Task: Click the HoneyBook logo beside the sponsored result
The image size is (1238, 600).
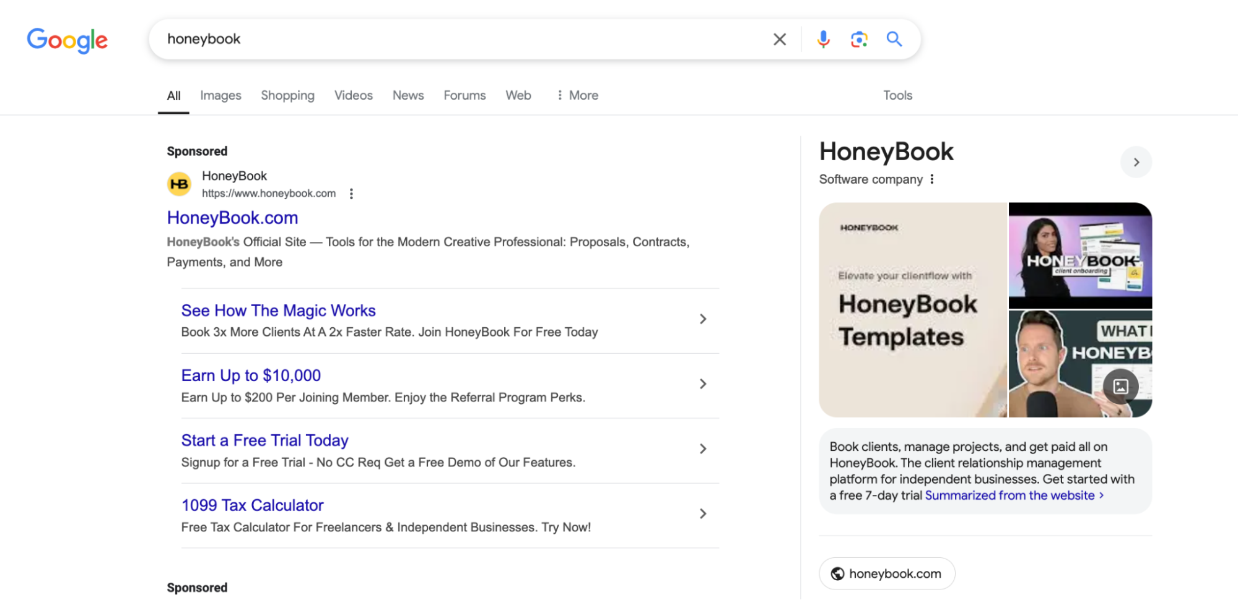Action: point(178,184)
